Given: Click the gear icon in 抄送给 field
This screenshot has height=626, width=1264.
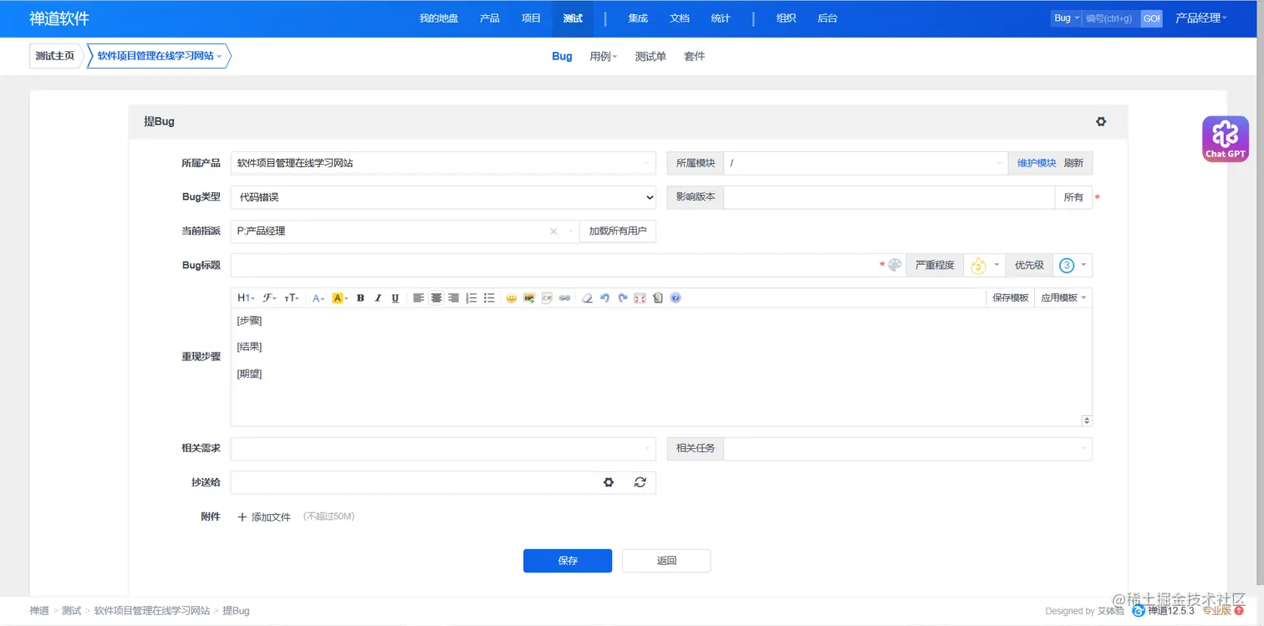Looking at the screenshot, I should (x=609, y=482).
